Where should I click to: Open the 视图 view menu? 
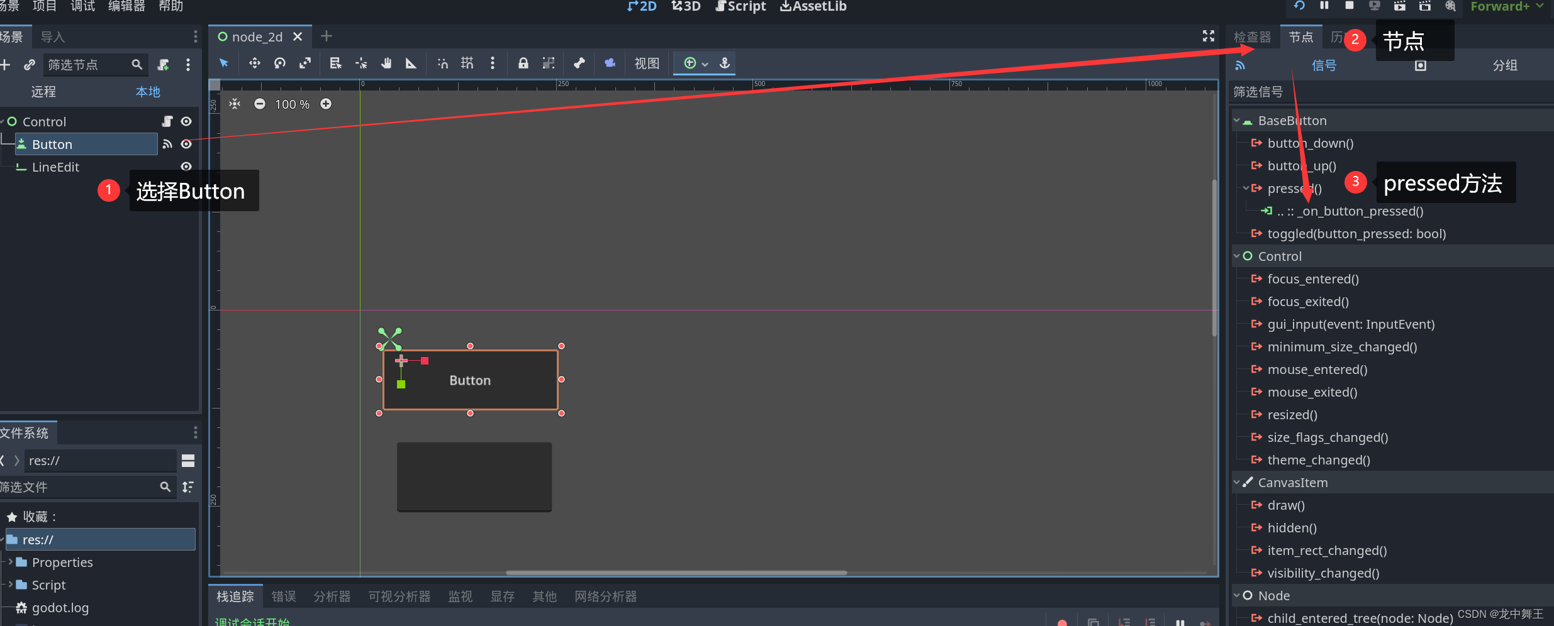point(647,63)
